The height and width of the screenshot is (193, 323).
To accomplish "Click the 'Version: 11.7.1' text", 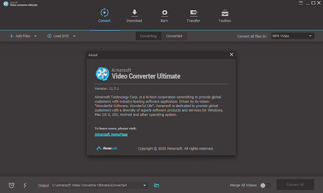I will [106, 88].
